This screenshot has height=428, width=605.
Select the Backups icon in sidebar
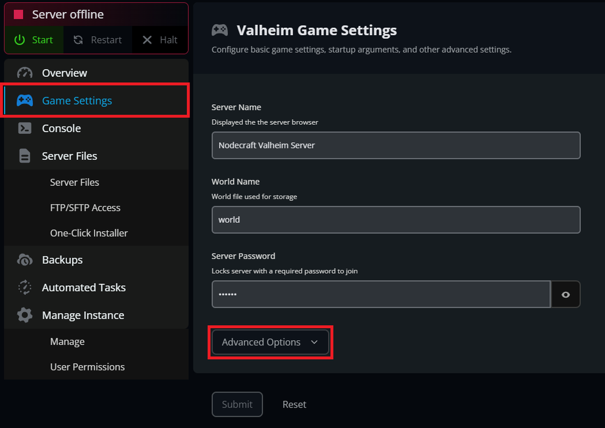tap(24, 260)
